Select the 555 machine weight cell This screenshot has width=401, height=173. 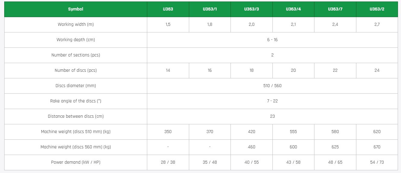[x=293, y=132]
